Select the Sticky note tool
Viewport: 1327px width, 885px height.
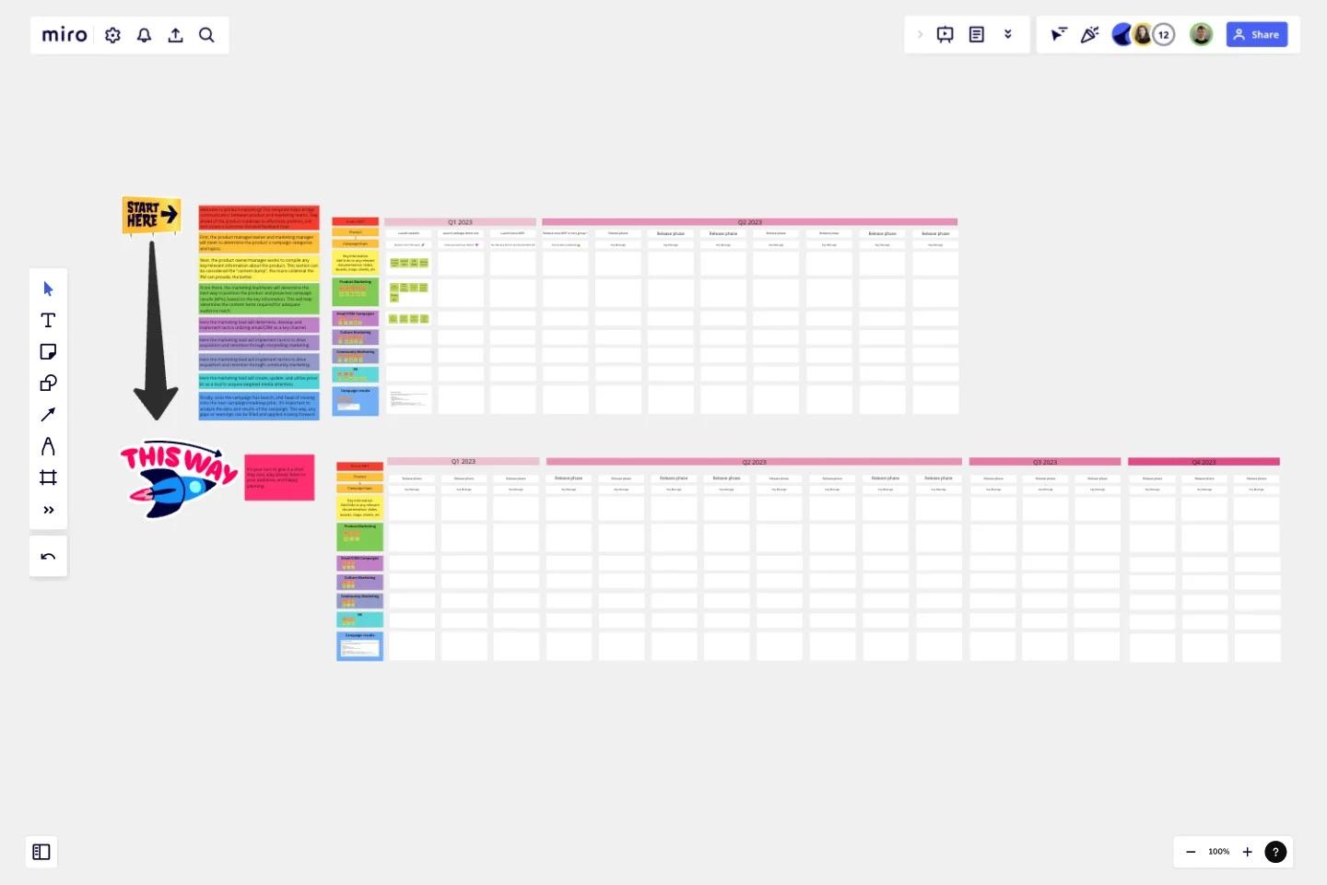click(48, 352)
